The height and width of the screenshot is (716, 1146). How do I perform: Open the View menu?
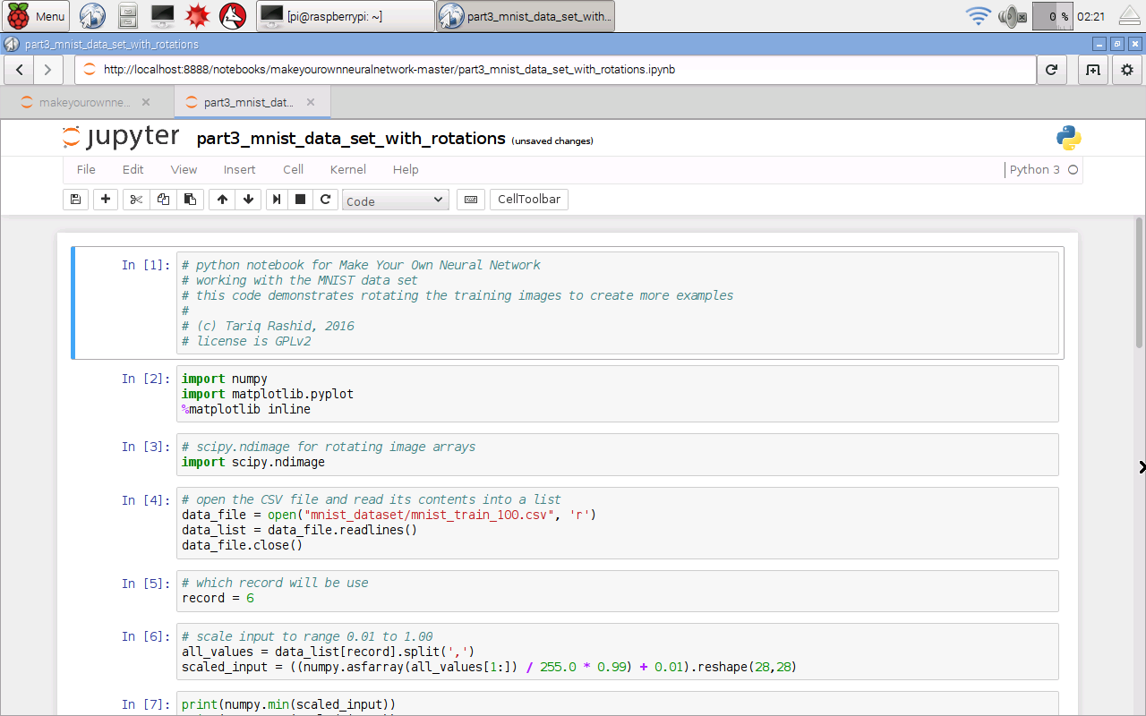(x=184, y=169)
